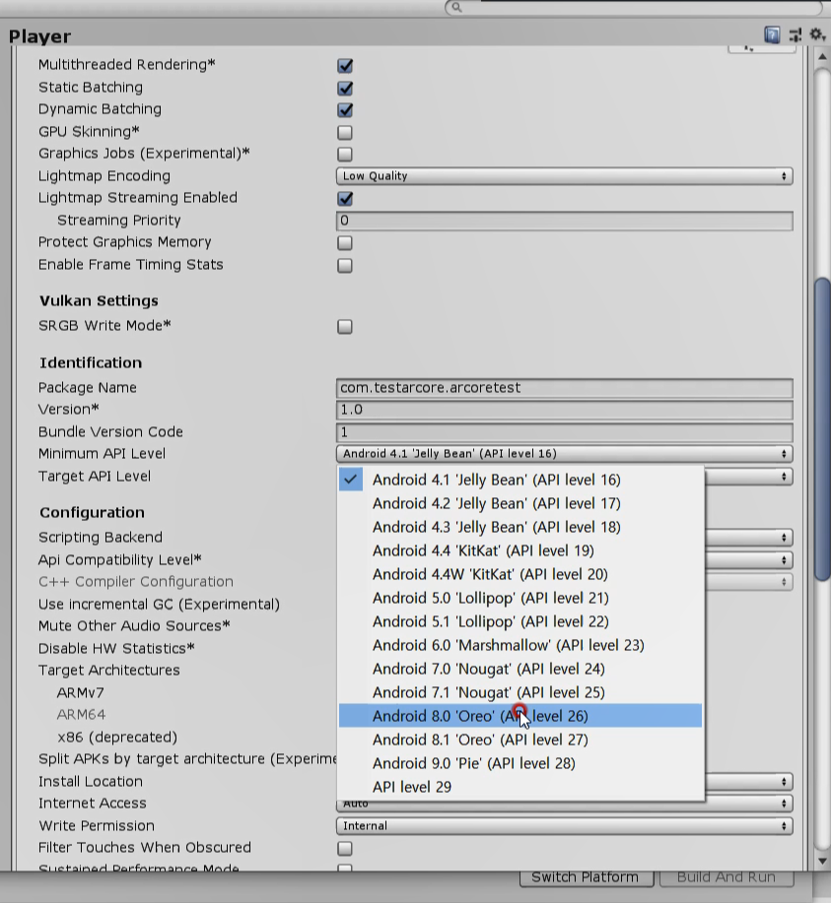Click the Package Name input field
The height and width of the screenshot is (903, 831).
coord(565,388)
